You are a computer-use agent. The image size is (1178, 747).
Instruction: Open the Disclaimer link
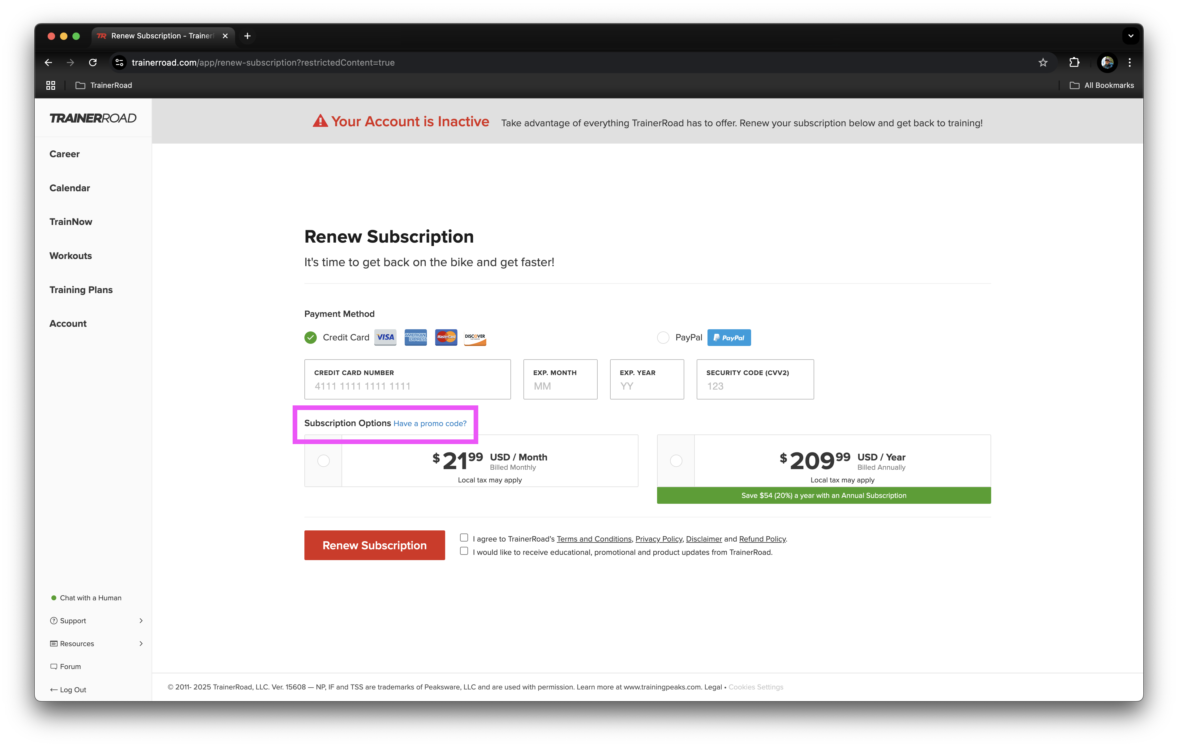point(704,539)
